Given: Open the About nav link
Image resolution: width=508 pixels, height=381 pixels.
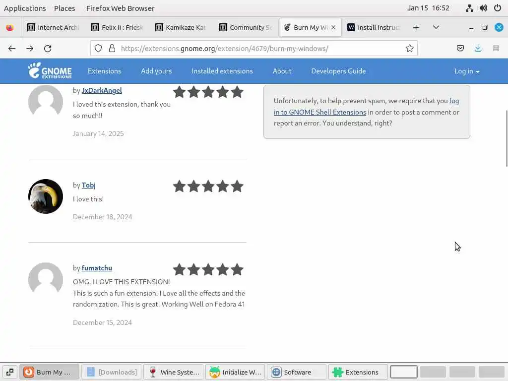Looking at the screenshot, I should pos(282,71).
